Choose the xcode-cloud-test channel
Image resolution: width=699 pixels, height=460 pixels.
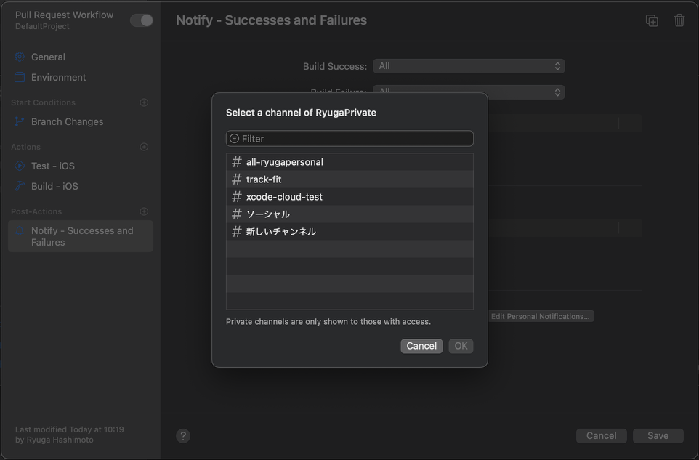(x=349, y=196)
